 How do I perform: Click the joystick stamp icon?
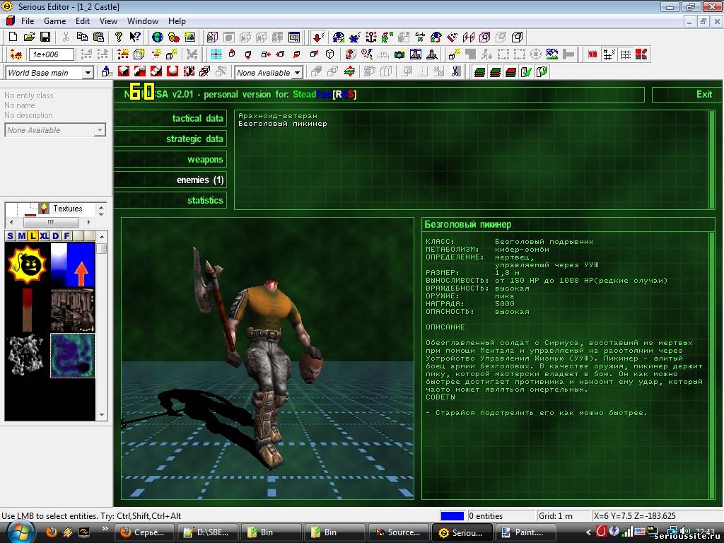tap(432, 54)
